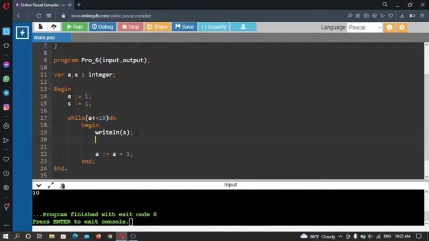The image size is (429, 241).
Task: Open the speed dial grid icon
Action: point(49,16)
